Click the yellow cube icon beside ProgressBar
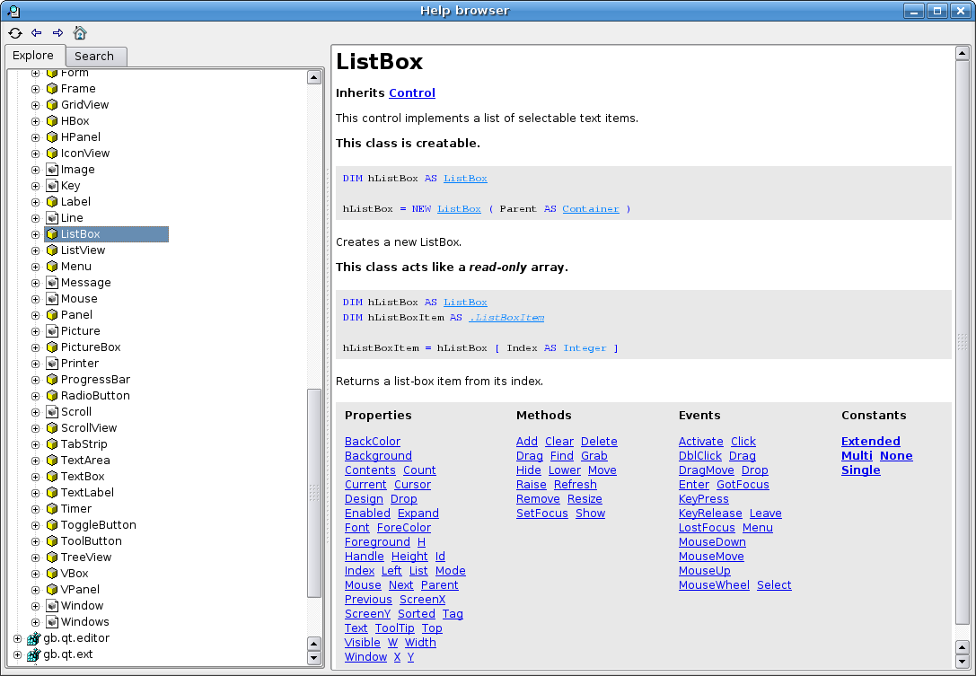Image resolution: width=976 pixels, height=676 pixels. [x=52, y=381]
